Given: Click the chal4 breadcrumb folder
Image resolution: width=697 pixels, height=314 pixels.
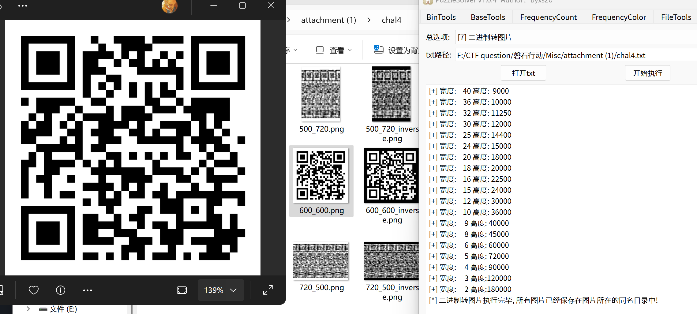Looking at the screenshot, I should 391,20.
